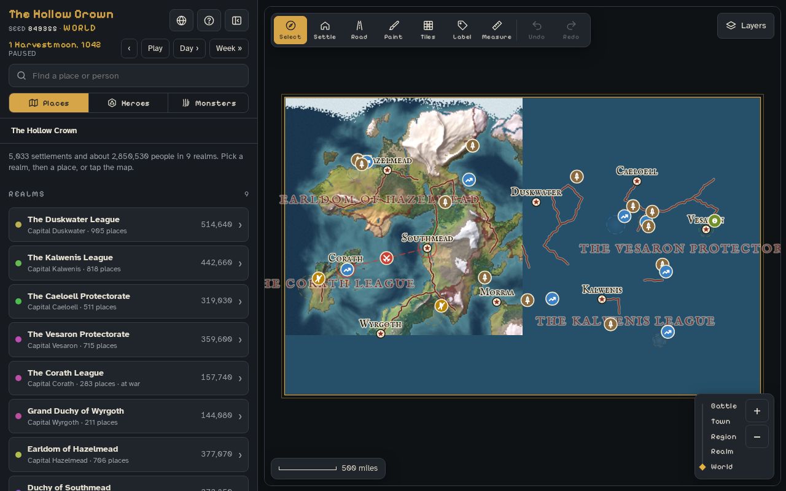Advance one day with Day button
Image resolution: width=786 pixels, height=491 pixels.
189,48
